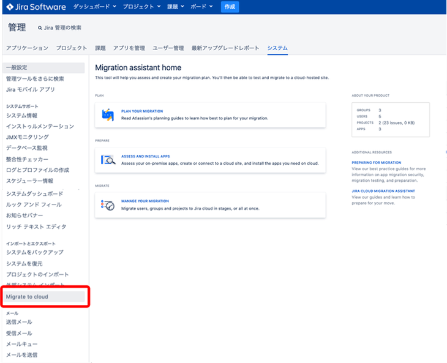This screenshot has height=363, width=447.
Task: Click the '2 (23 issues, 0 KB)' projects value
Action: (397, 123)
